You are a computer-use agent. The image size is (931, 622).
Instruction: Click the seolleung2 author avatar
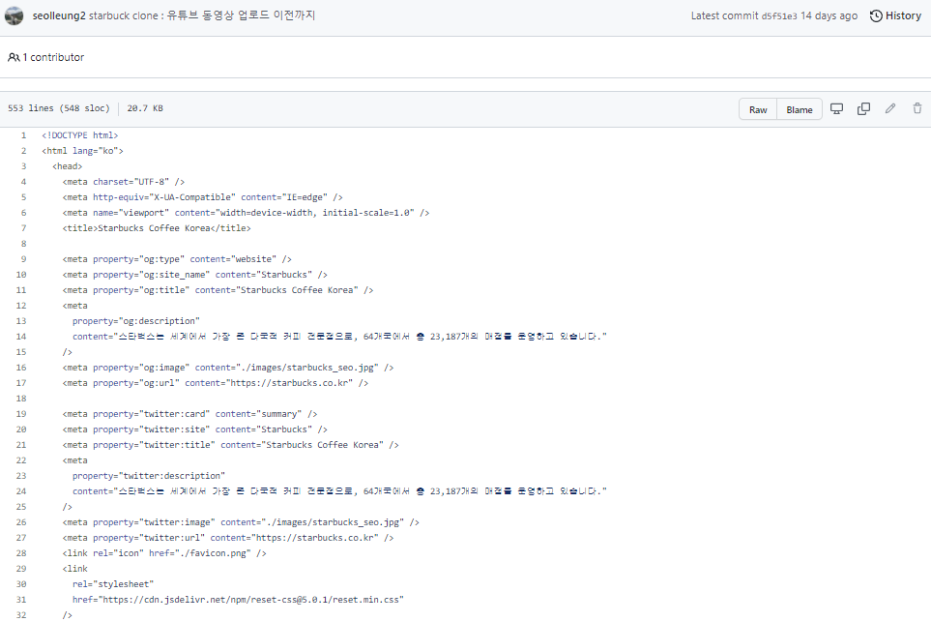coord(14,16)
